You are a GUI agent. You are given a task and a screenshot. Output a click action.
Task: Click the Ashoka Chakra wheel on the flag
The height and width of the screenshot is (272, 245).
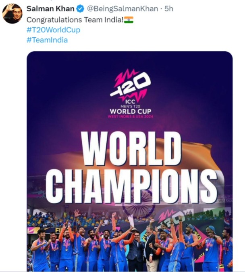138,204
